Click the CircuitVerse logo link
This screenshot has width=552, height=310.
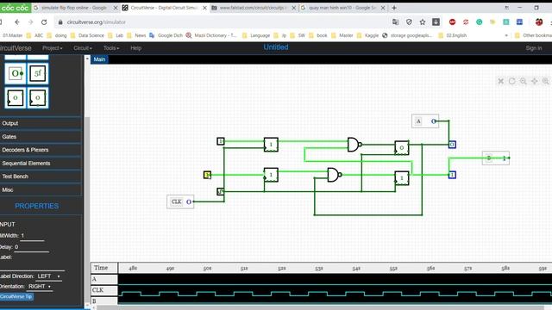pos(16,48)
